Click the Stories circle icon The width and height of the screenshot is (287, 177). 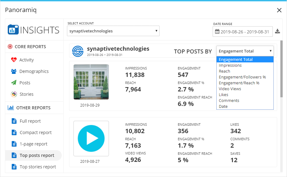coord(14,94)
